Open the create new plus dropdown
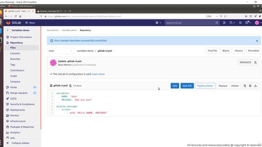This screenshot has width=262, height=147. click(x=158, y=23)
